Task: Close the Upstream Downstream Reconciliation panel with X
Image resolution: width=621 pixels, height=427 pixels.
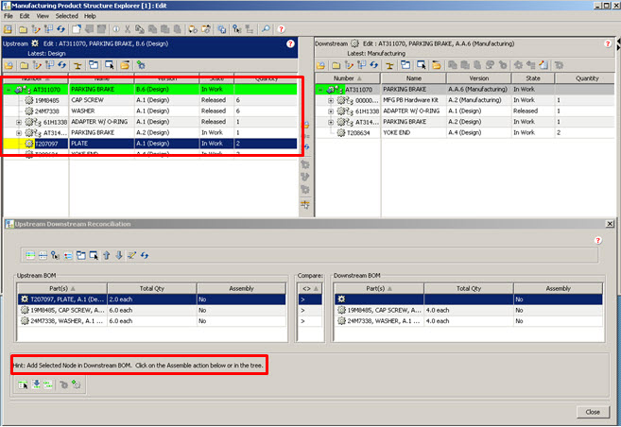Action: (x=610, y=224)
